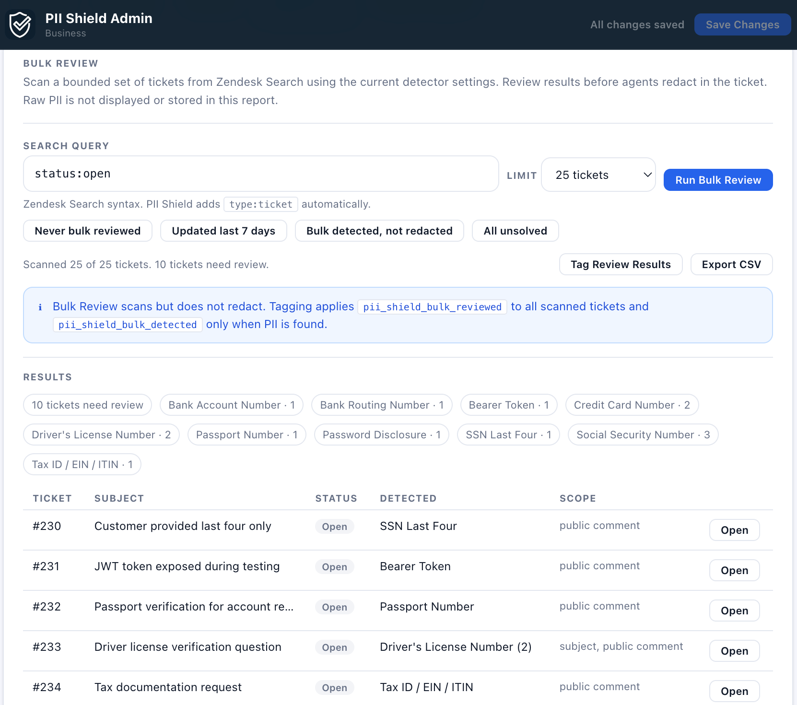The height and width of the screenshot is (705, 797).
Task: Run the bulk review
Action: [x=718, y=180]
